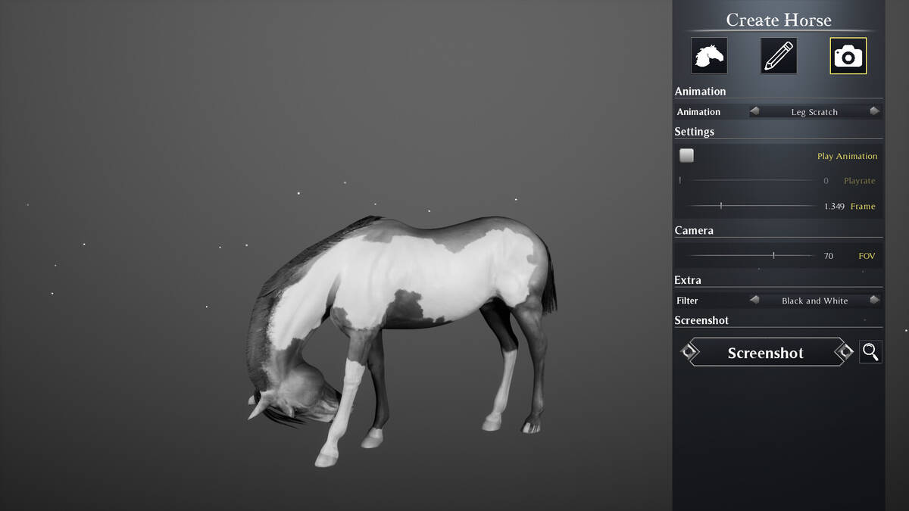Click the Settings section header
The width and height of the screenshot is (909, 511).
point(695,132)
